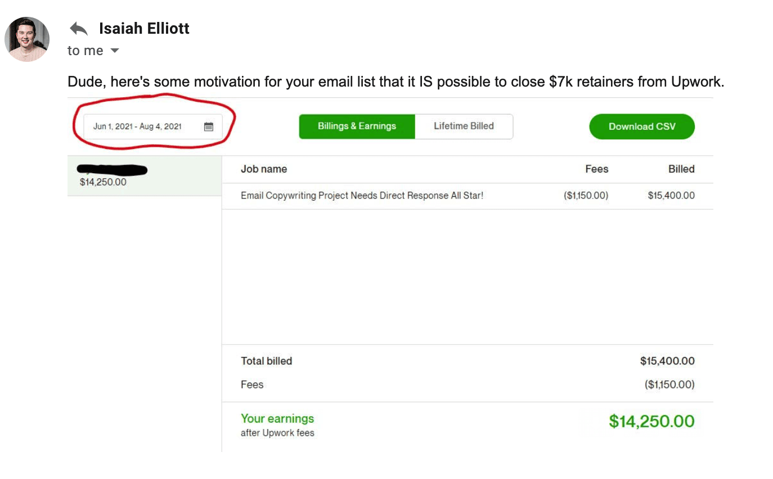The image size is (773, 479).
Task: Click Isaiah Elliott's profile picture
Action: coord(27,39)
